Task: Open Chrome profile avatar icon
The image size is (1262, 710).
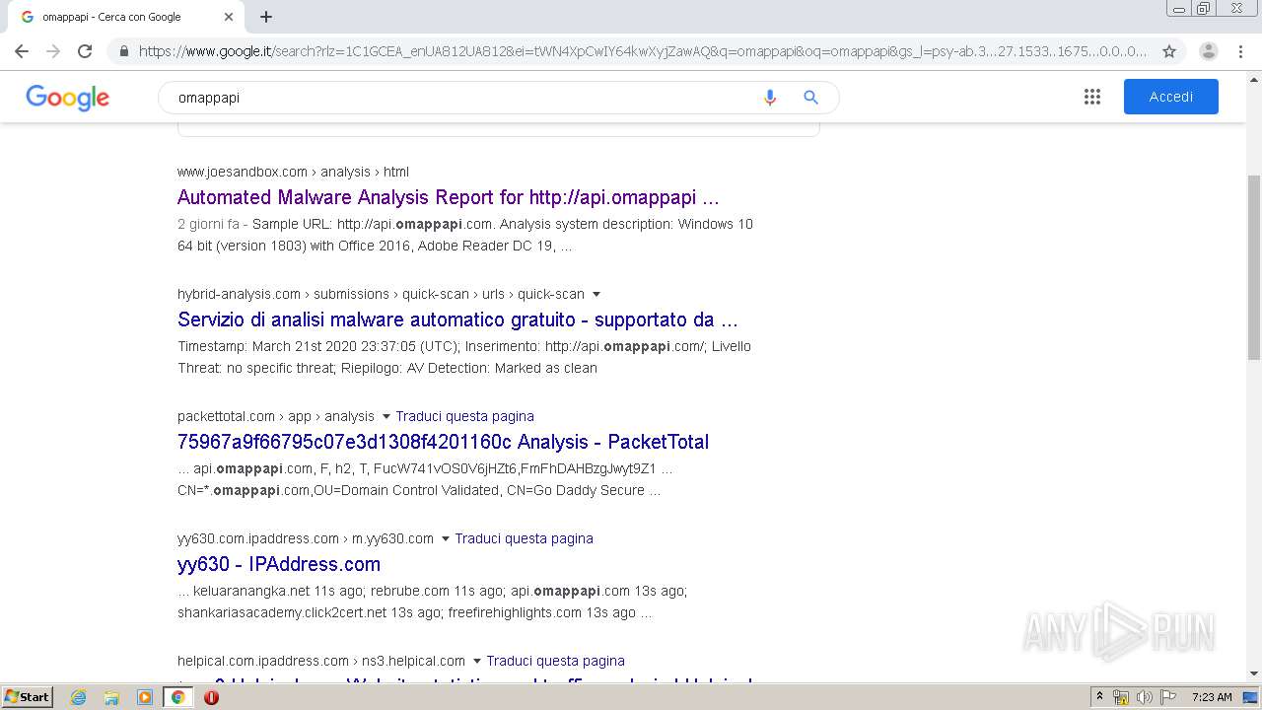Action: [x=1209, y=51]
